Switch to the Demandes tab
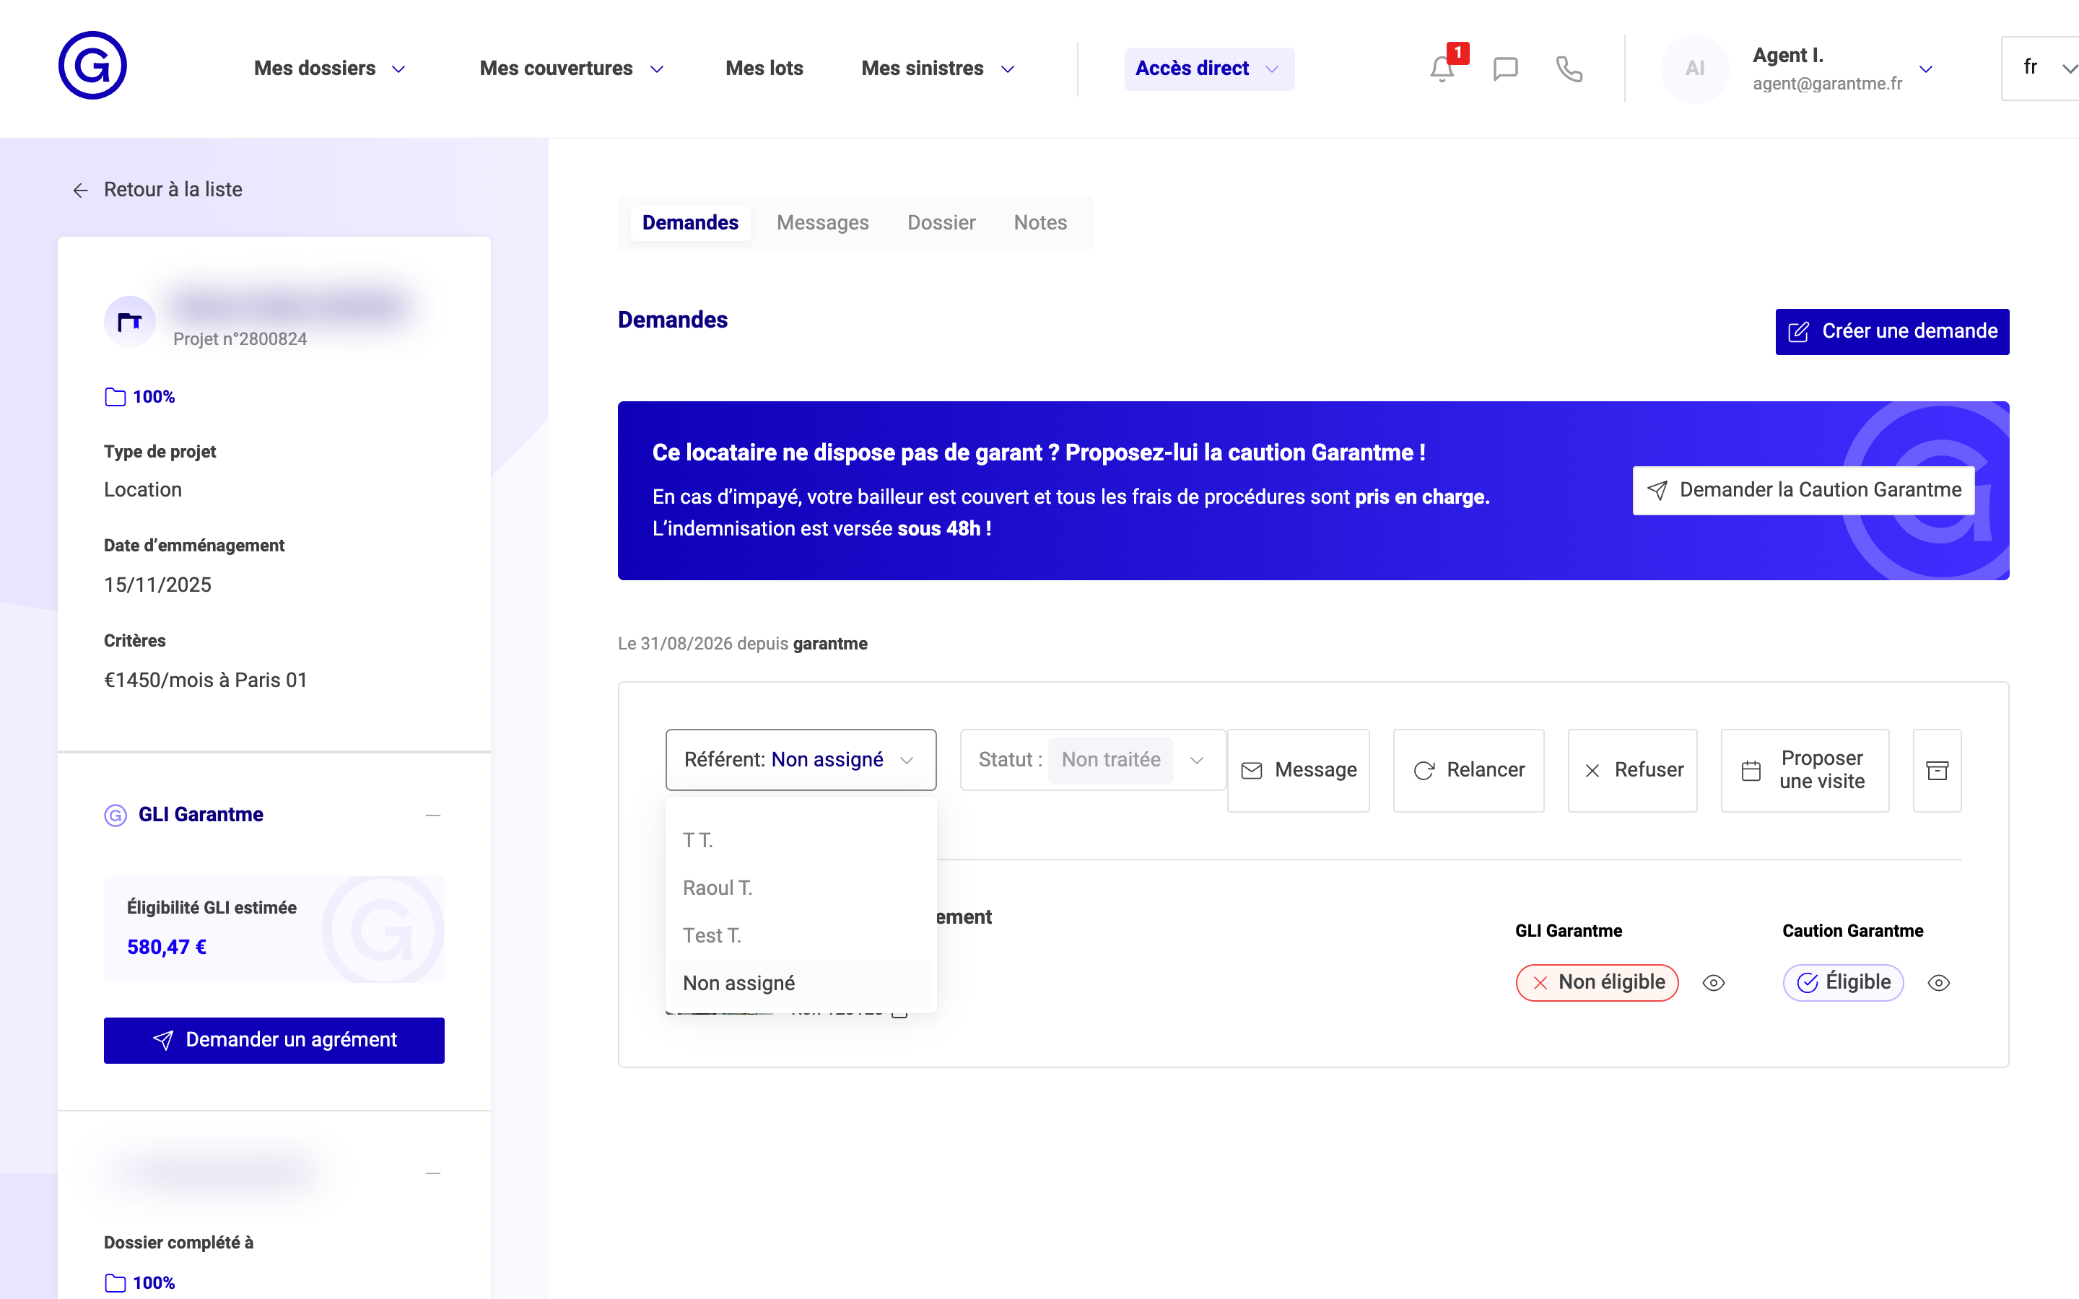Screen dimensions: 2079x1299 (690, 224)
